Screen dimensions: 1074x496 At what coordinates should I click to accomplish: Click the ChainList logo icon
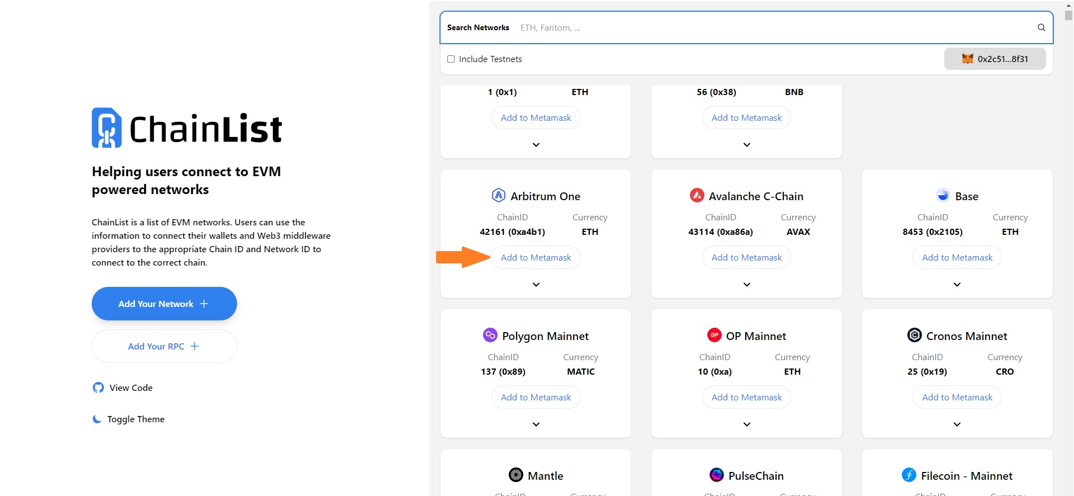tap(107, 127)
